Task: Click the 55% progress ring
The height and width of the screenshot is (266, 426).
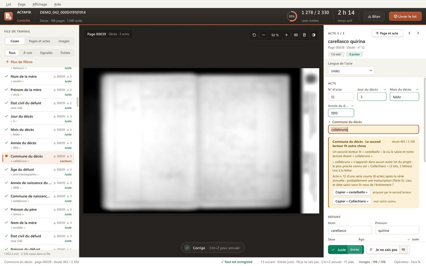Action: pyautogui.click(x=292, y=16)
